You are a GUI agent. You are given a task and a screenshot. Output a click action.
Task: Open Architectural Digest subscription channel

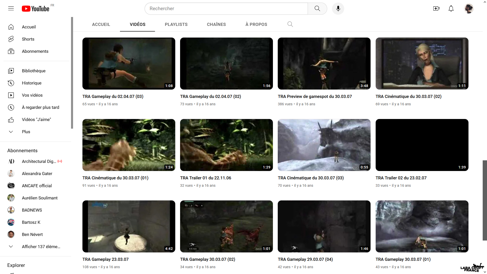tap(39, 161)
